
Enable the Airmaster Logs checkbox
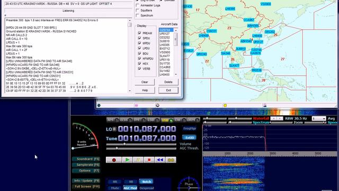coord(137,5)
